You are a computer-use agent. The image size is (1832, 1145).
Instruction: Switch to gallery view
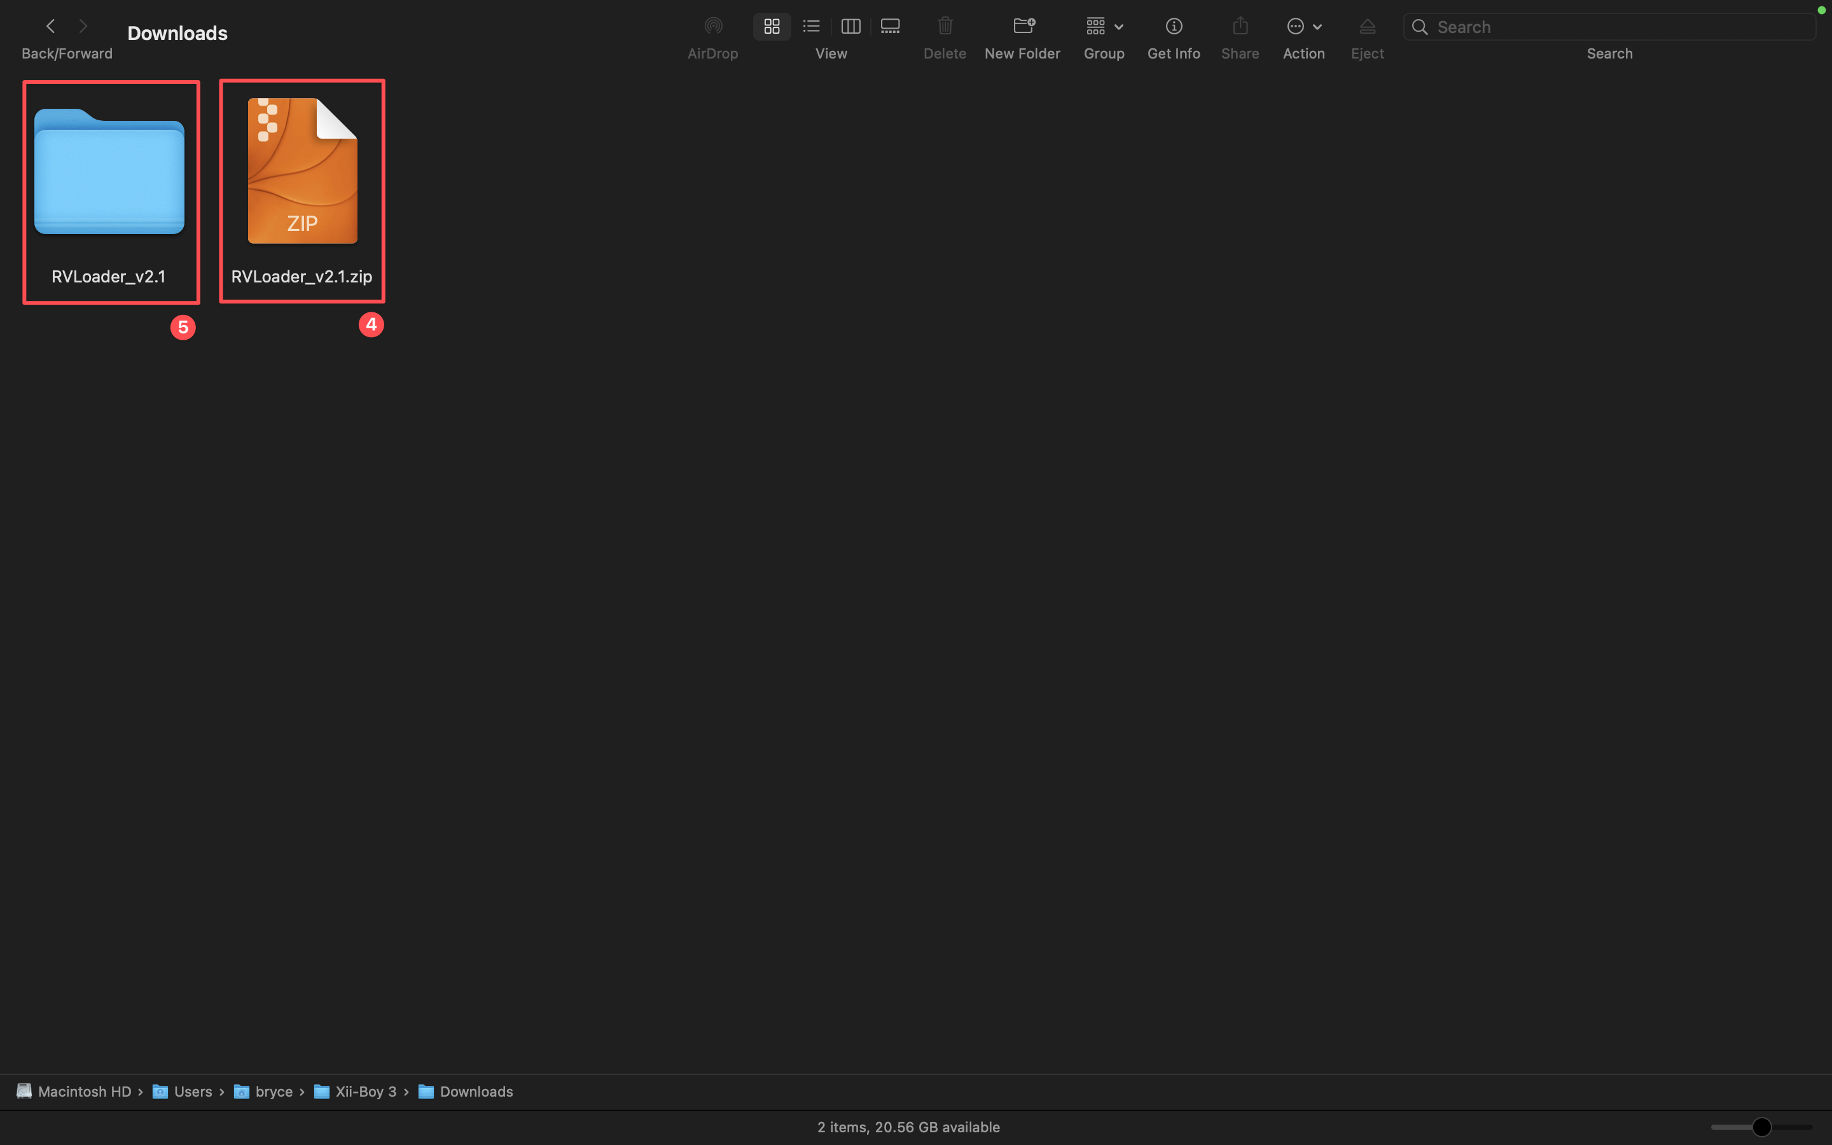click(891, 27)
